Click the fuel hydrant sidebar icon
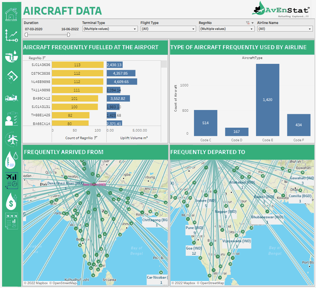Screen dimensions: 316x288 11,56
